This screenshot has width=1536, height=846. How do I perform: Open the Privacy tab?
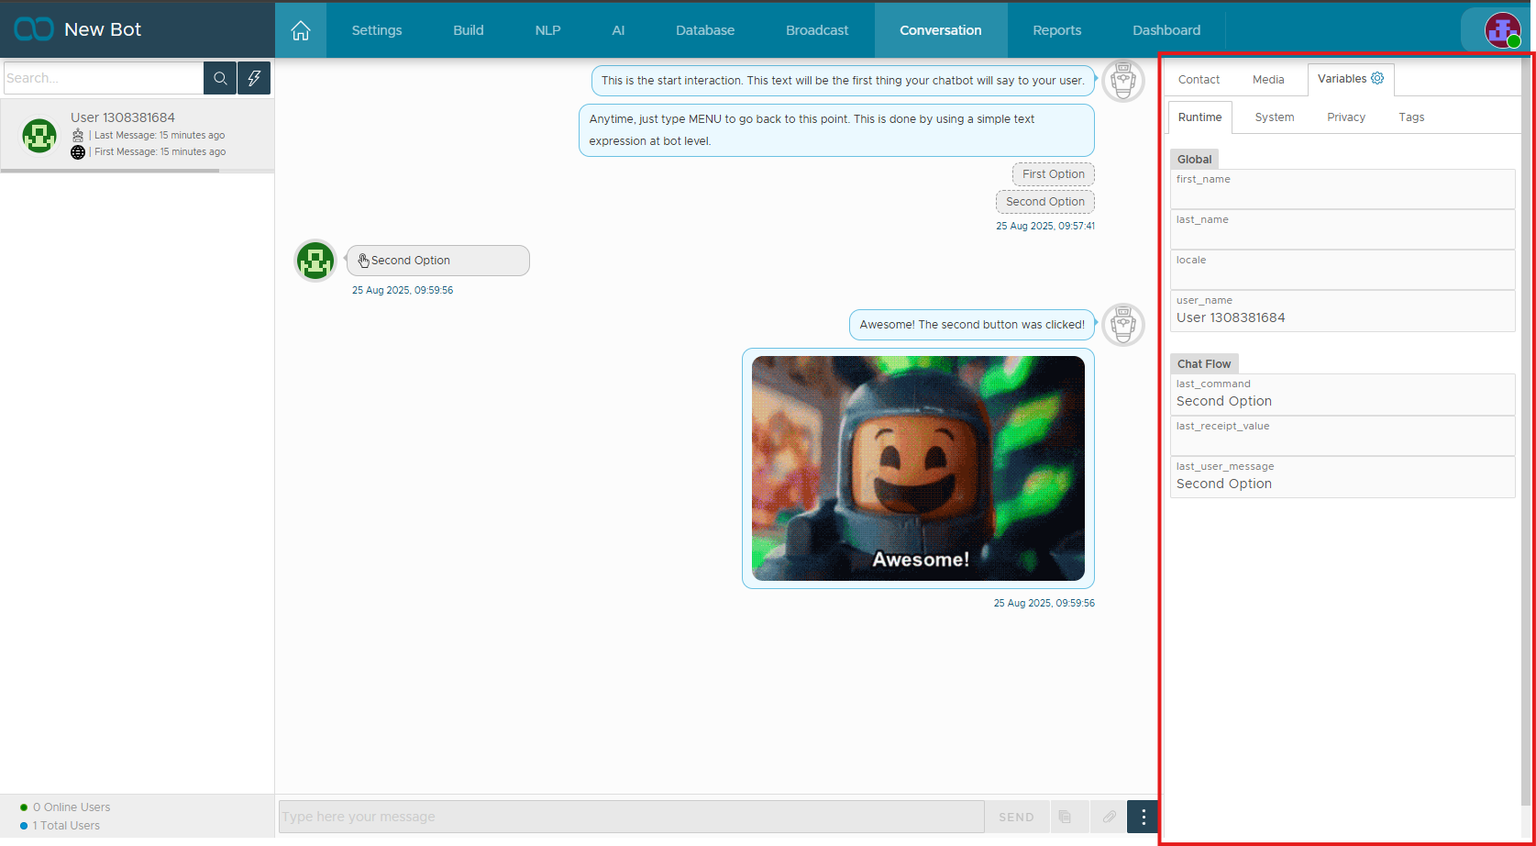[1345, 117]
